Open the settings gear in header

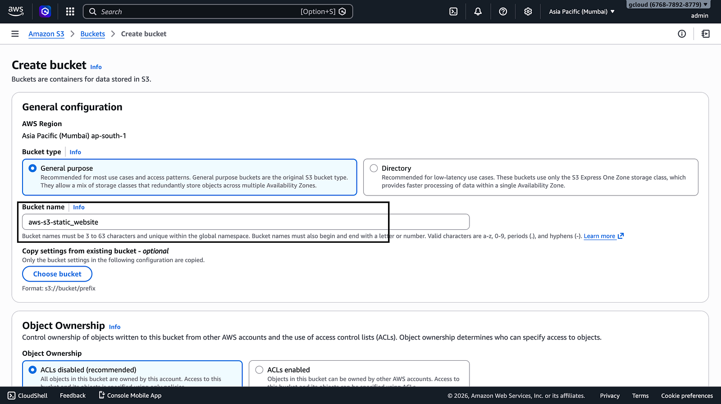[x=528, y=12]
